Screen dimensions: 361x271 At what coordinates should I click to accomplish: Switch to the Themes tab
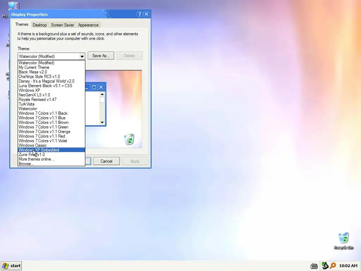(22, 24)
